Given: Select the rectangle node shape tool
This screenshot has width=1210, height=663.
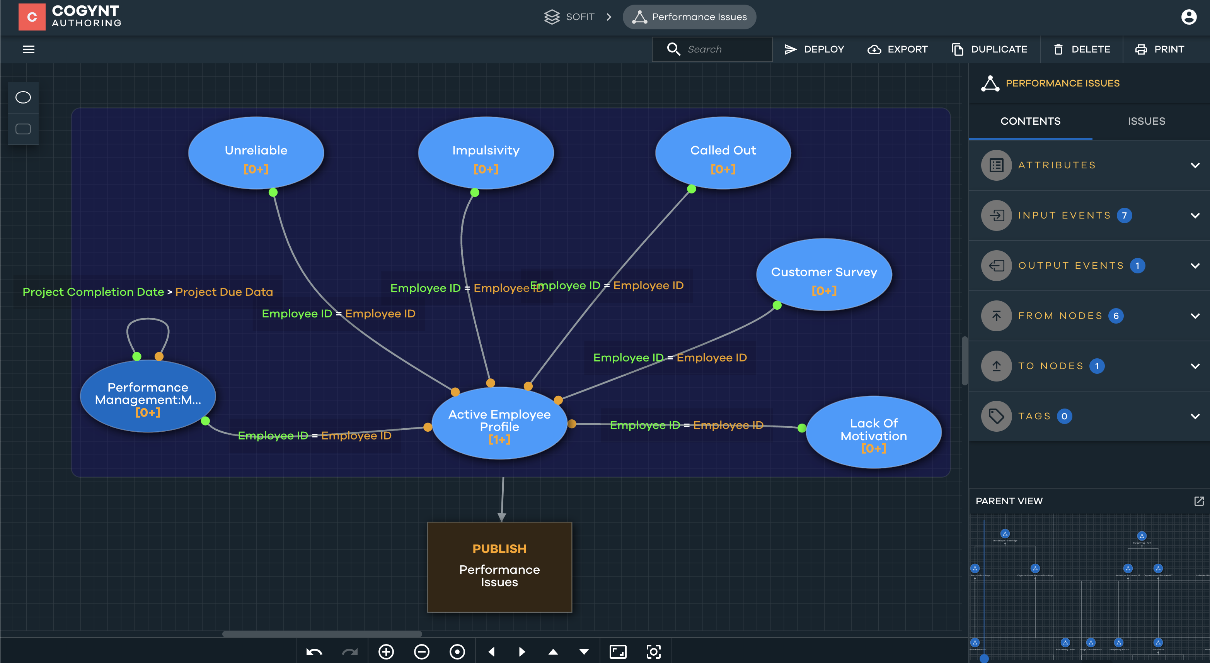Looking at the screenshot, I should [x=22, y=128].
